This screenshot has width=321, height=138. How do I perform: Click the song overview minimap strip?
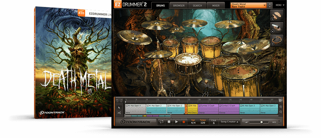pos(148,116)
